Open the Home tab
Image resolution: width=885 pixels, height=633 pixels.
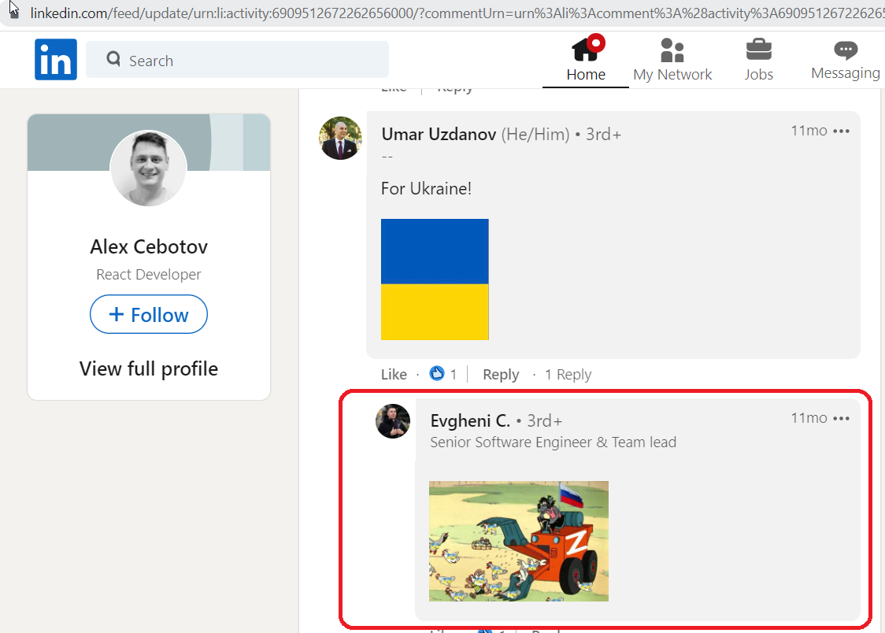click(x=586, y=59)
